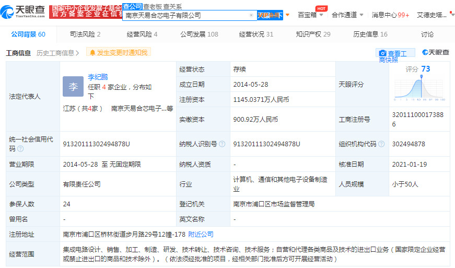This screenshot has width=455, height=268.
Task: Switch to 公司背景 60 tab
Action: click(x=28, y=34)
